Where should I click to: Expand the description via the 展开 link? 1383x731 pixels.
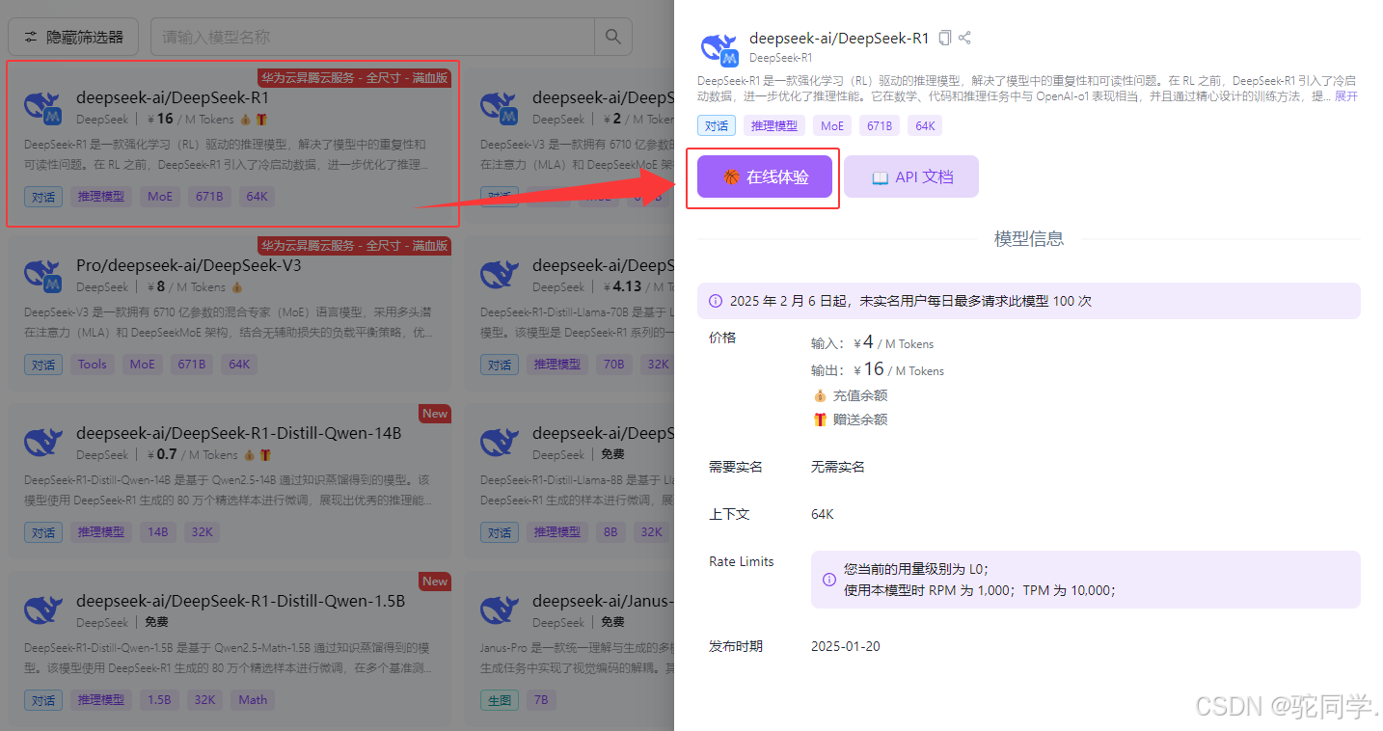pyautogui.click(x=1346, y=96)
